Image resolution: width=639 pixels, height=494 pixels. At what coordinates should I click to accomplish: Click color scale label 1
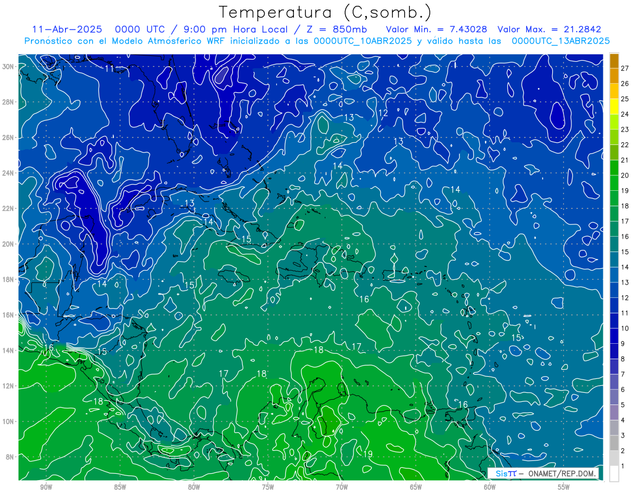[623, 466]
